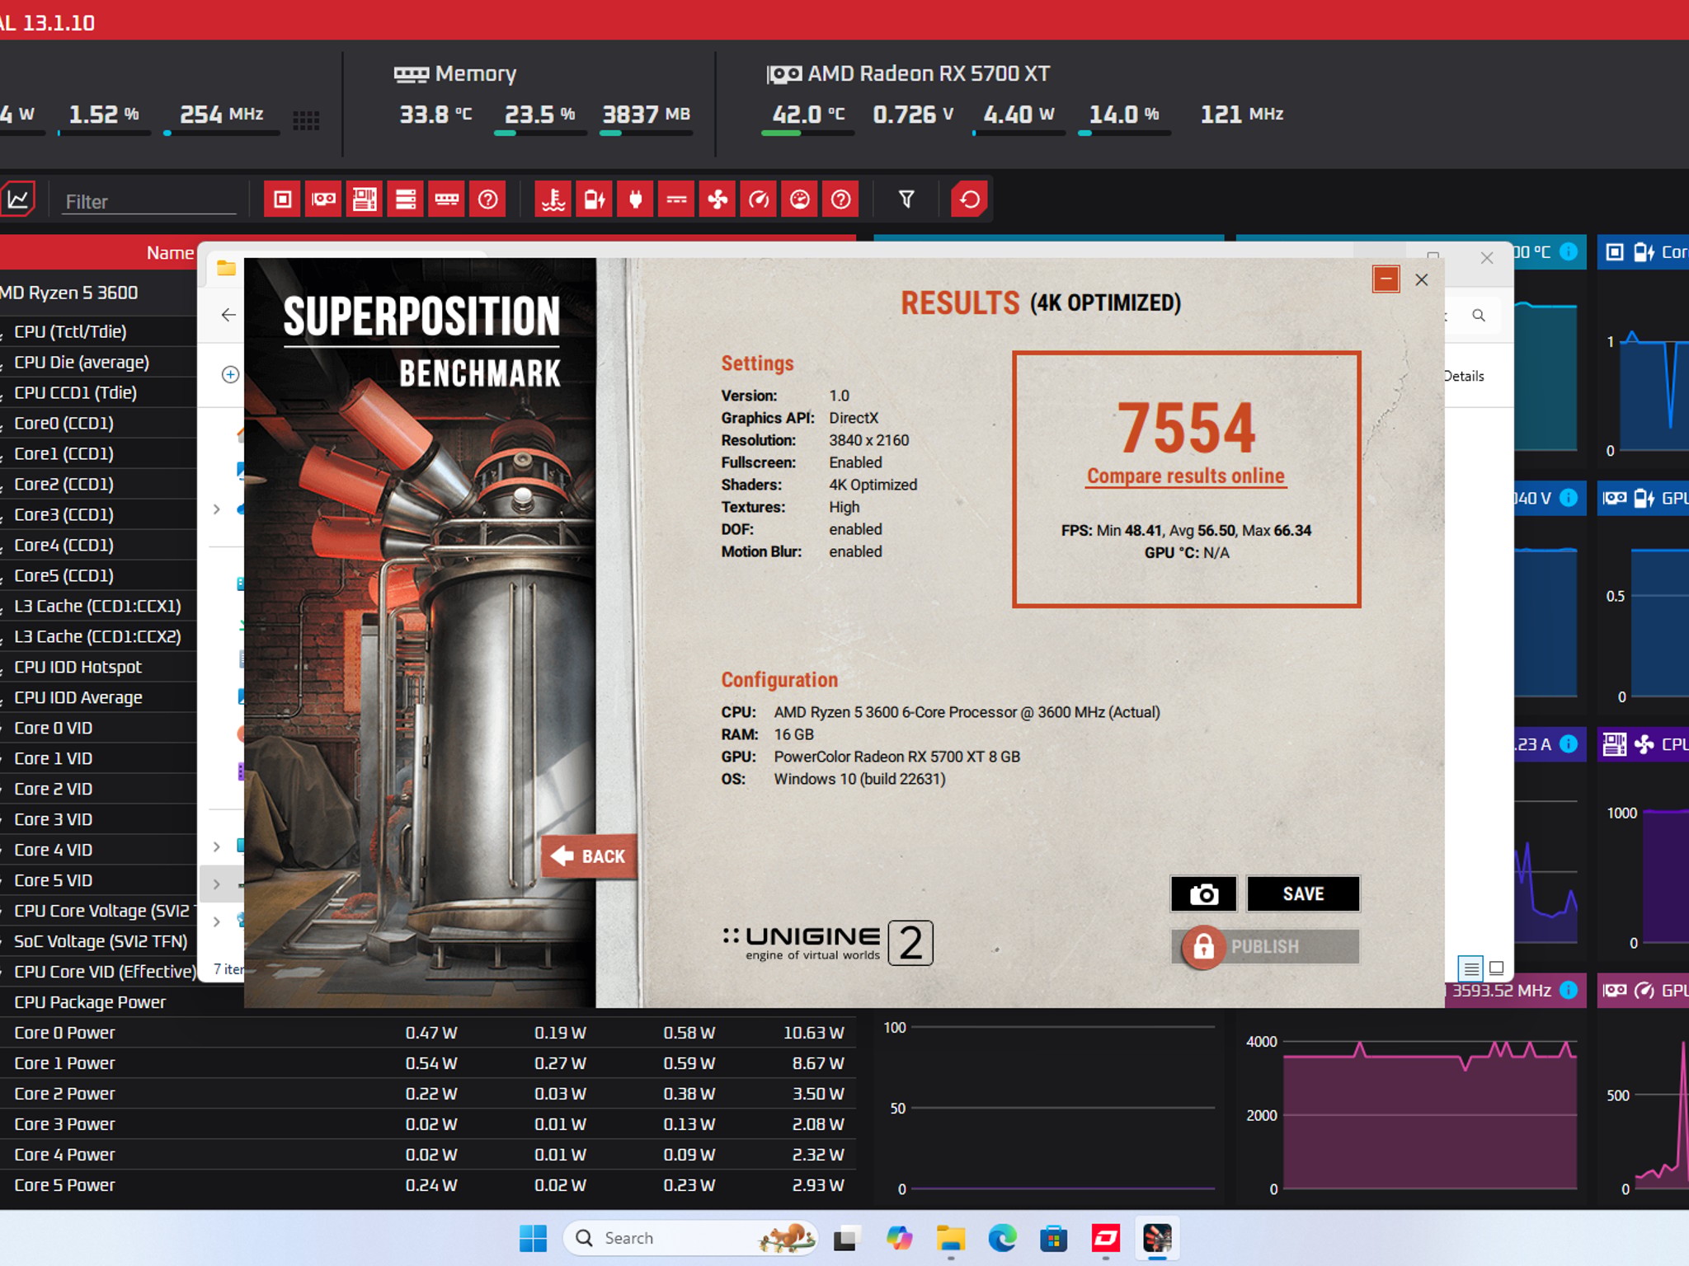Click Details in the File Explorer toolbar
Viewport: 1689px width, 1266px height.
pyautogui.click(x=1464, y=376)
